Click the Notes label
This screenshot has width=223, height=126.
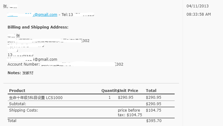pyautogui.click(x=14, y=73)
